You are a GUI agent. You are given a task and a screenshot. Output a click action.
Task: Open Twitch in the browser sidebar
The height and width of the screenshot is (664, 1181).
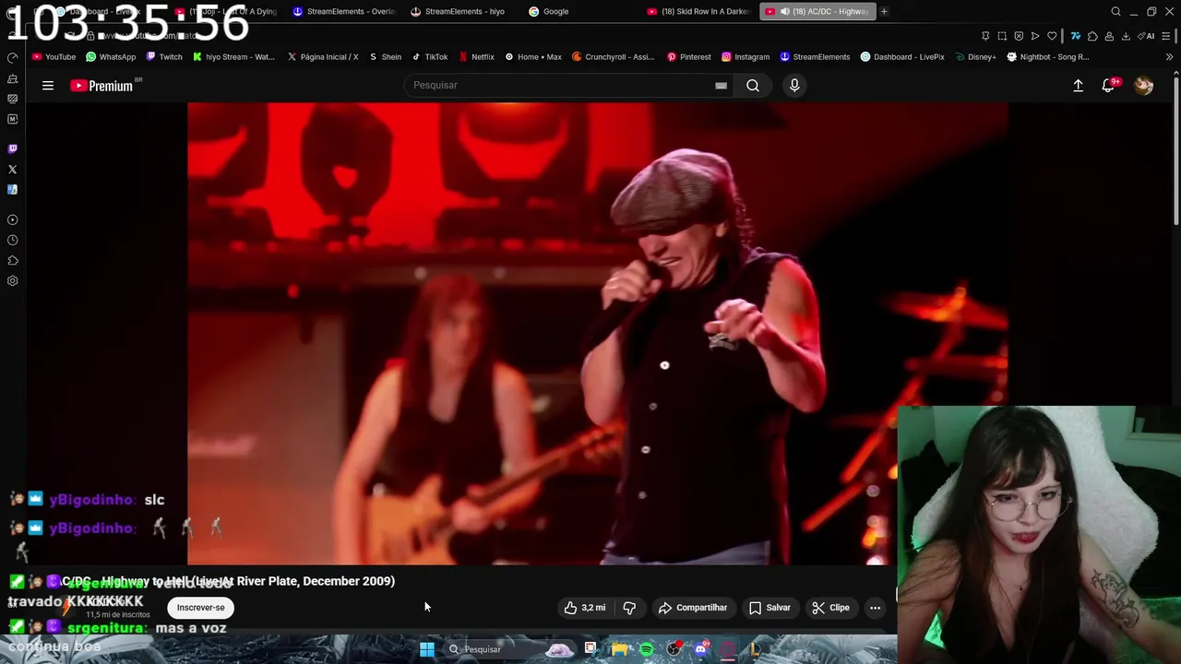tap(12, 148)
